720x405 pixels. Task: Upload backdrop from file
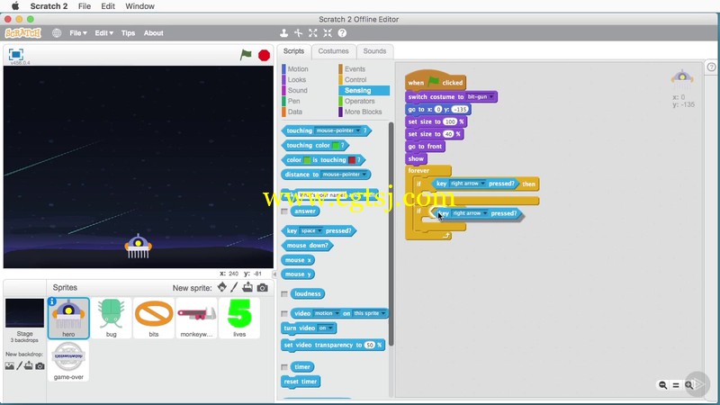29,366
